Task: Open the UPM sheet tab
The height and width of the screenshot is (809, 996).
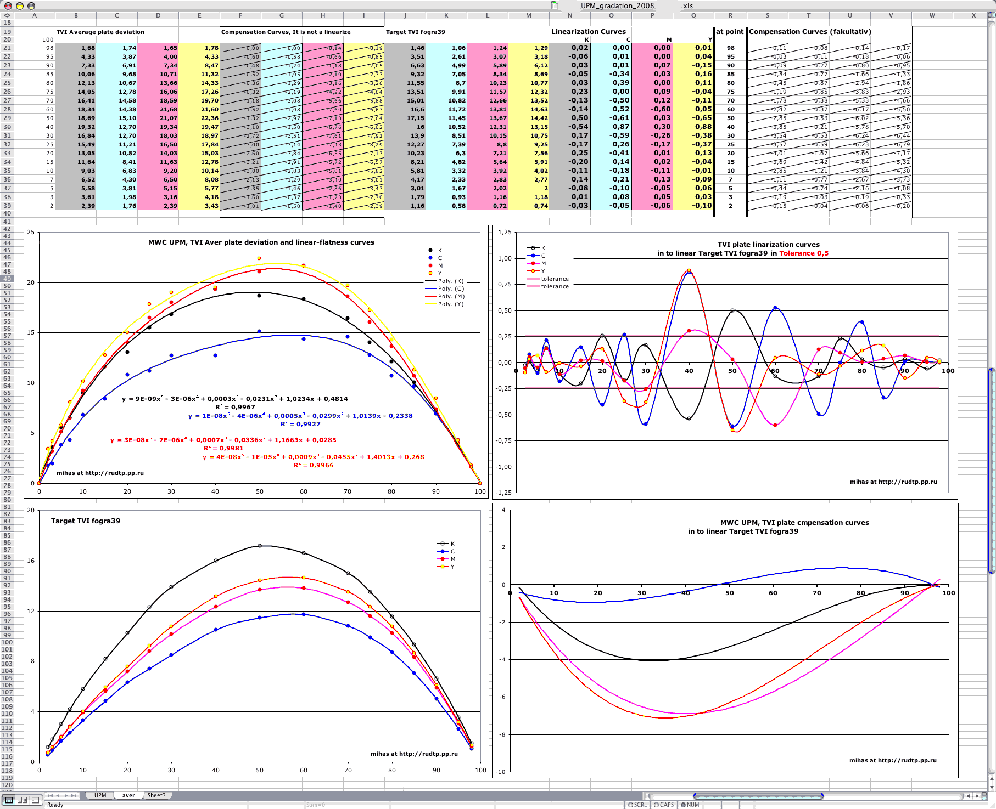Action: pyautogui.click(x=100, y=795)
